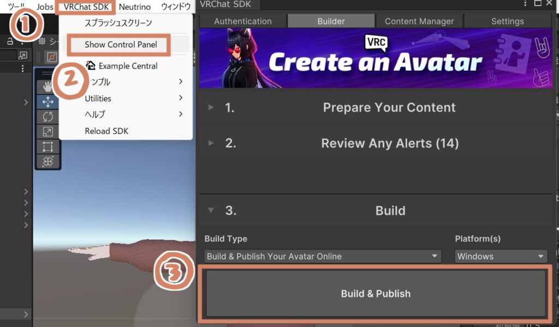This screenshot has width=559, height=327.
Task: Select the Scale tool in scene toolbar
Action: [47, 132]
